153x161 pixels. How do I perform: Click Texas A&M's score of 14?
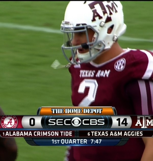click(x=122, y=122)
